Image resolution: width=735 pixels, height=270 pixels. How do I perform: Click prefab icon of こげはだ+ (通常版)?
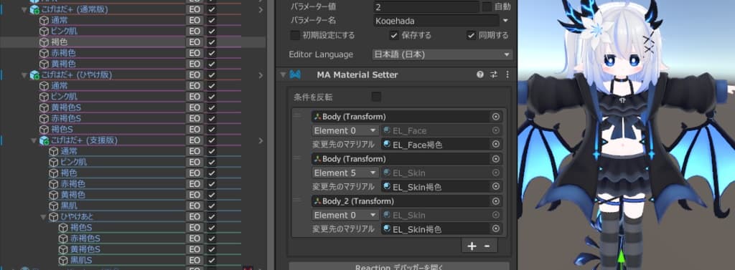point(34,9)
